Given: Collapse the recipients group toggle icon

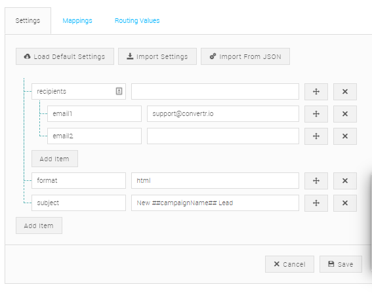Looking at the screenshot, I should [119, 91].
